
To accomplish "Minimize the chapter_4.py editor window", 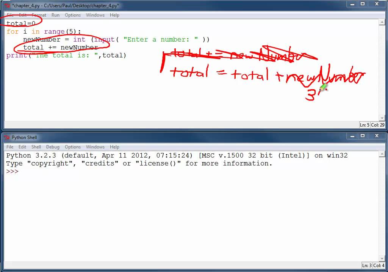I will (352, 4).
